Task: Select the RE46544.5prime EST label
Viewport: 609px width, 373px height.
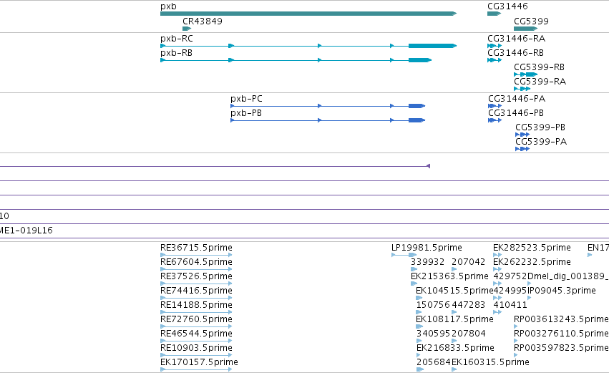Action: click(x=196, y=334)
